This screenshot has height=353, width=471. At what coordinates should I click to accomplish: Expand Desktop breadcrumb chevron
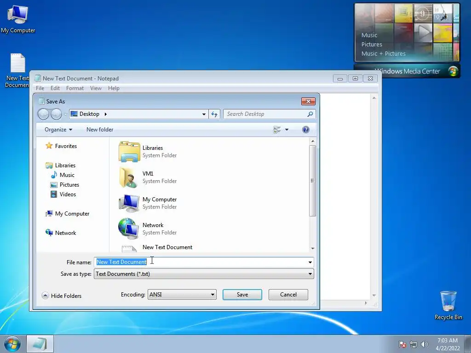click(x=105, y=114)
